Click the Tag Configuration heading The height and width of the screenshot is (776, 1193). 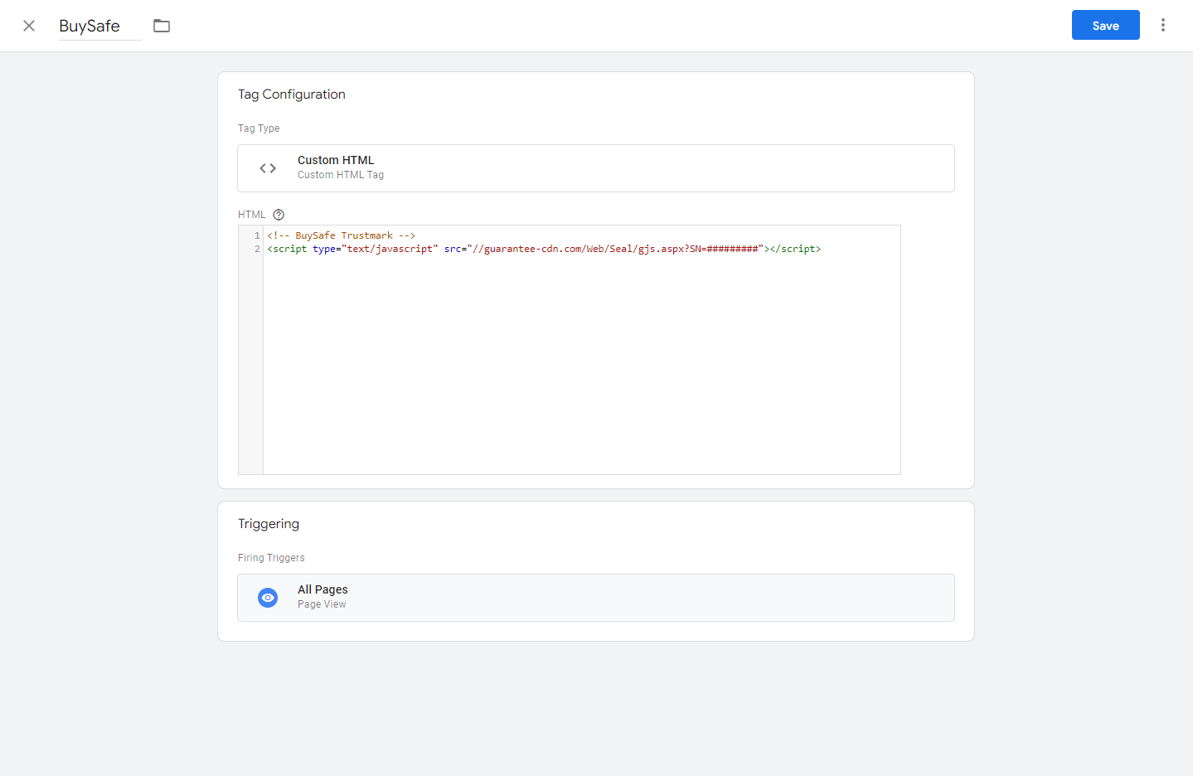click(292, 95)
